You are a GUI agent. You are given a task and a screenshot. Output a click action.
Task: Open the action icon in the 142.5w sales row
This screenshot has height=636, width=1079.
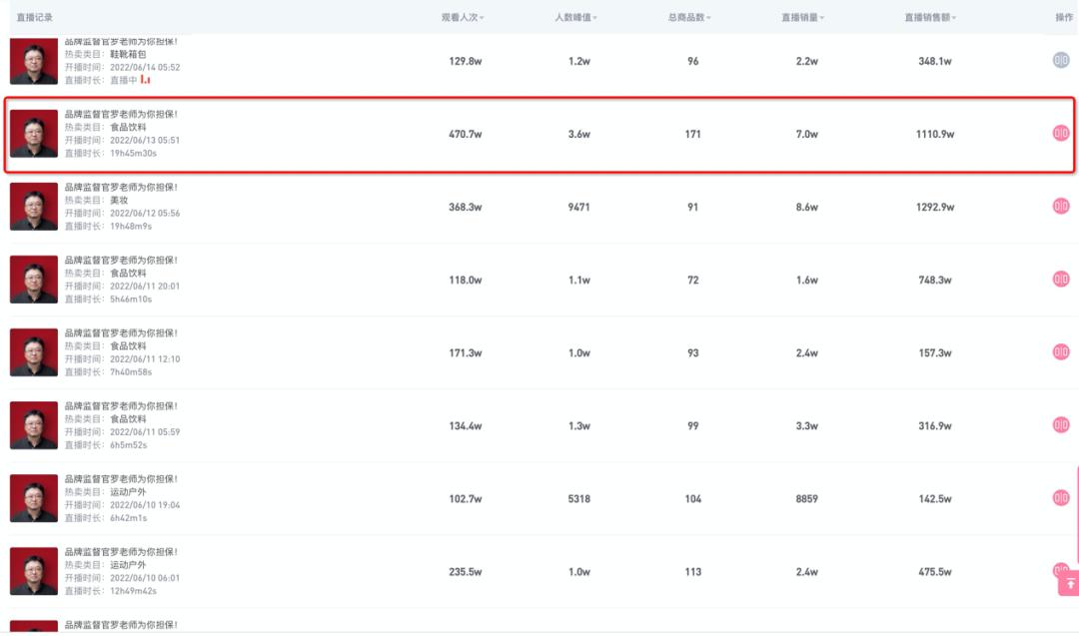(x=1061, y=497)
